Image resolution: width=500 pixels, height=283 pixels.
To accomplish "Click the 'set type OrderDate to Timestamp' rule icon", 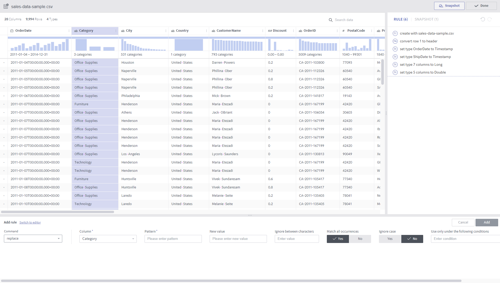I will click(395, 49).
